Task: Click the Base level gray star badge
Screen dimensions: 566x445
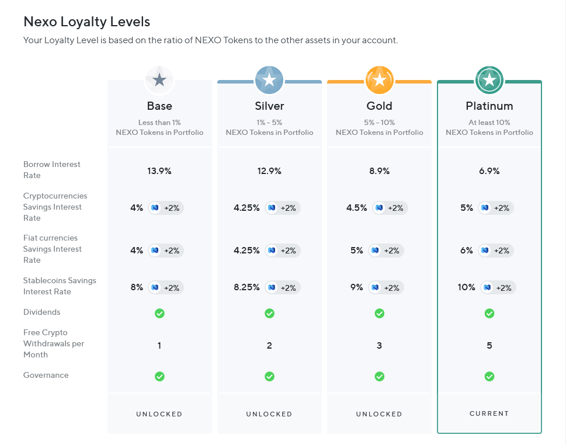Action: pyautogui.click(x=159, y=80)
